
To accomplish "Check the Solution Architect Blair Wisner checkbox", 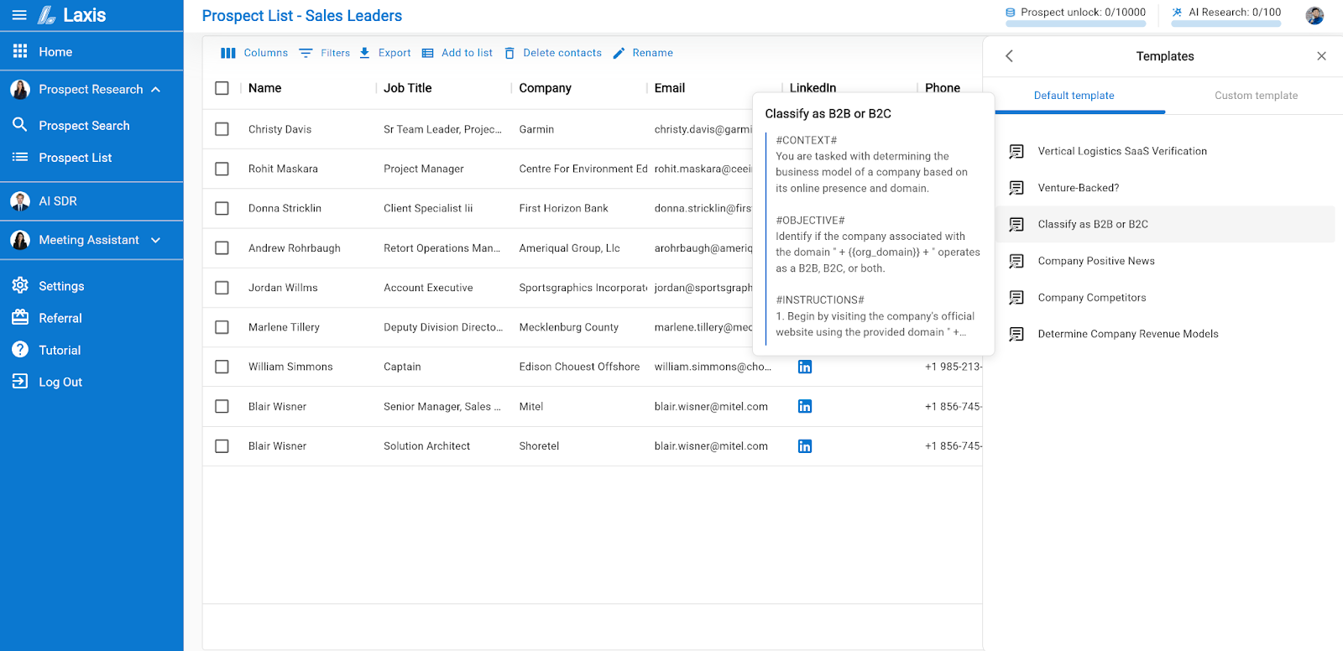I will [222, 446].
